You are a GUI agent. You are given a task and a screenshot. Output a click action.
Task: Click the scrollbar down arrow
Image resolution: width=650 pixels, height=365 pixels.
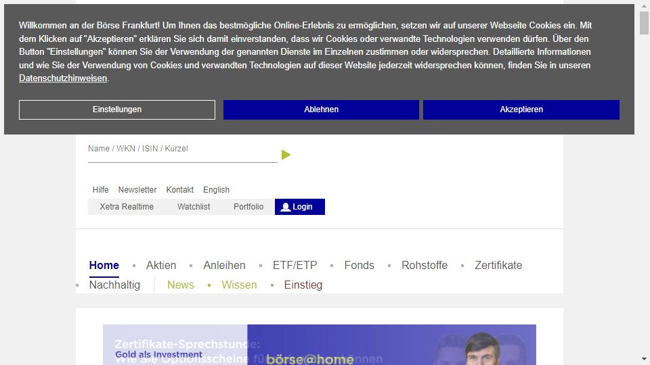coord(644,359)
